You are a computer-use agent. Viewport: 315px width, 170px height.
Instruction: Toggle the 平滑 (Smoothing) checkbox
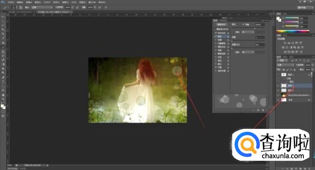coord(216,67)
